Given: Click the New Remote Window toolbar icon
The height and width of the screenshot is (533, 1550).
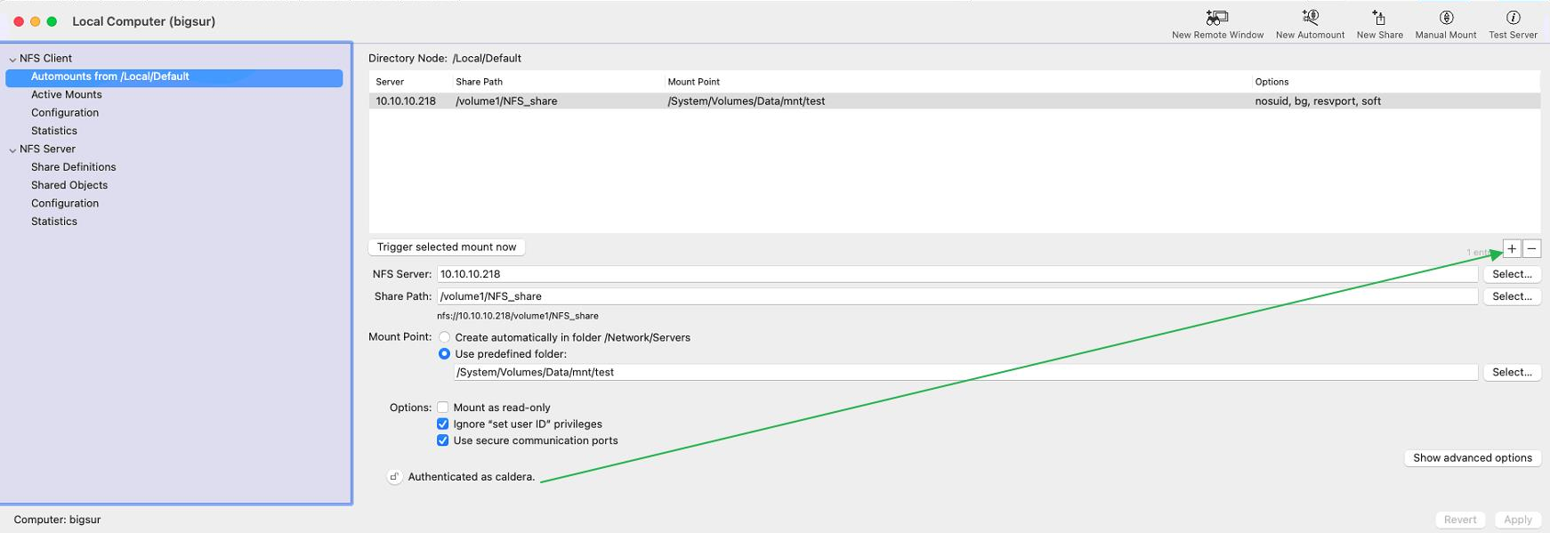Looking at the screenshot, I should point(1216,18).
